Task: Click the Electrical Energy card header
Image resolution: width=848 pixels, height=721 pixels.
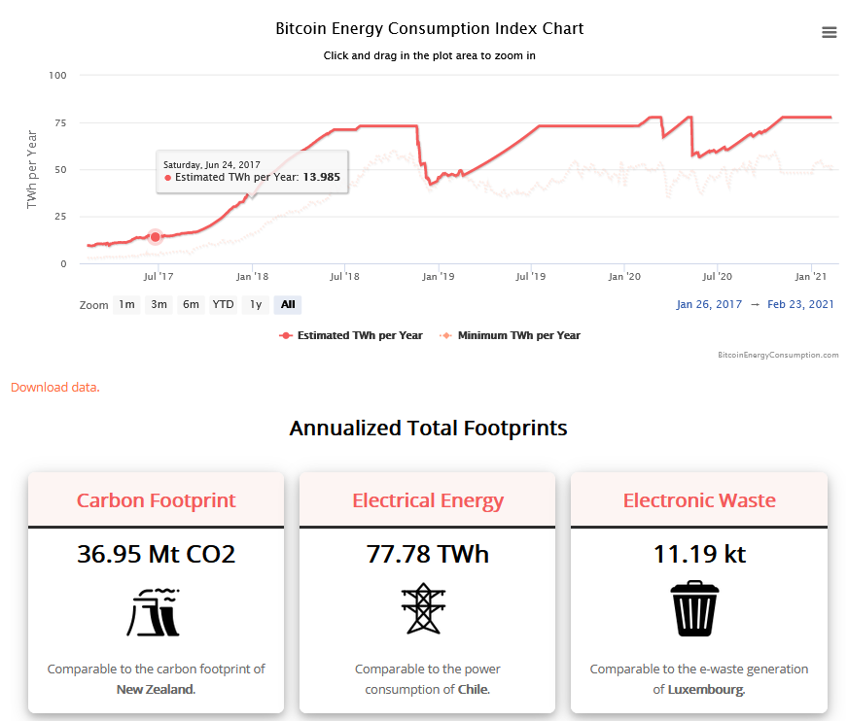Action: pos(427,501)
